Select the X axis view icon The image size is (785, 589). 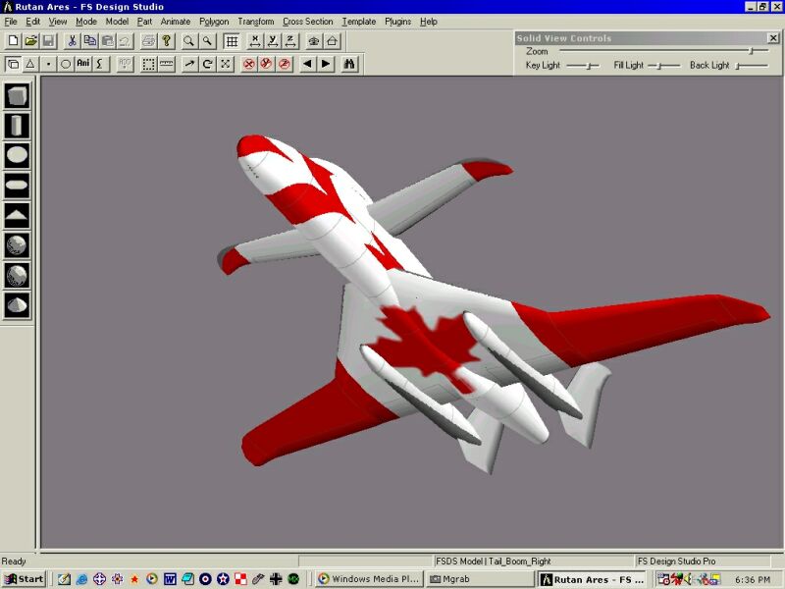click(255, 40)
